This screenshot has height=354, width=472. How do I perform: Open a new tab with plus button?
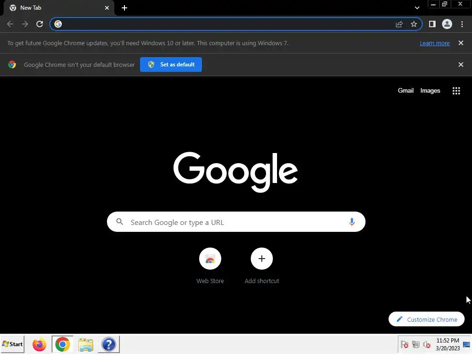124,8
